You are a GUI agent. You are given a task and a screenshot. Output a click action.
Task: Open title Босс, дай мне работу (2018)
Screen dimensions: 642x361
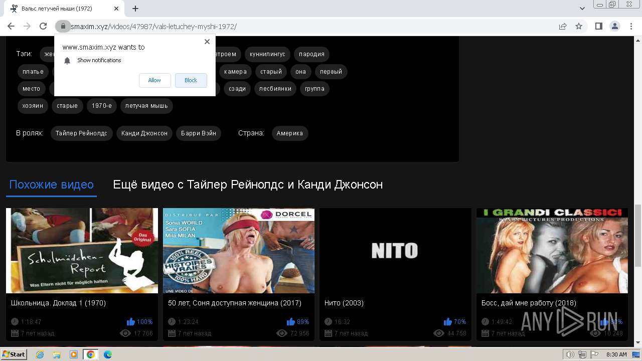529,303
